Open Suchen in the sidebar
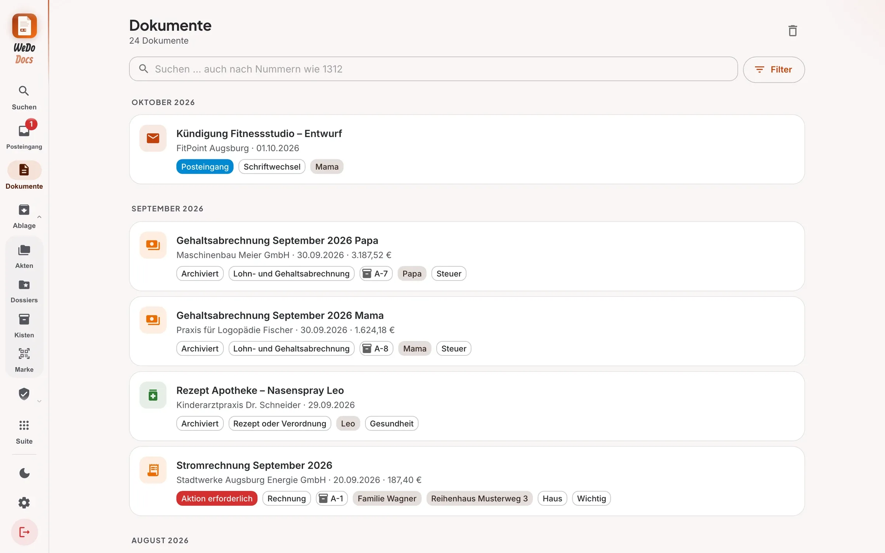885x553 pixels. point(24,98)
